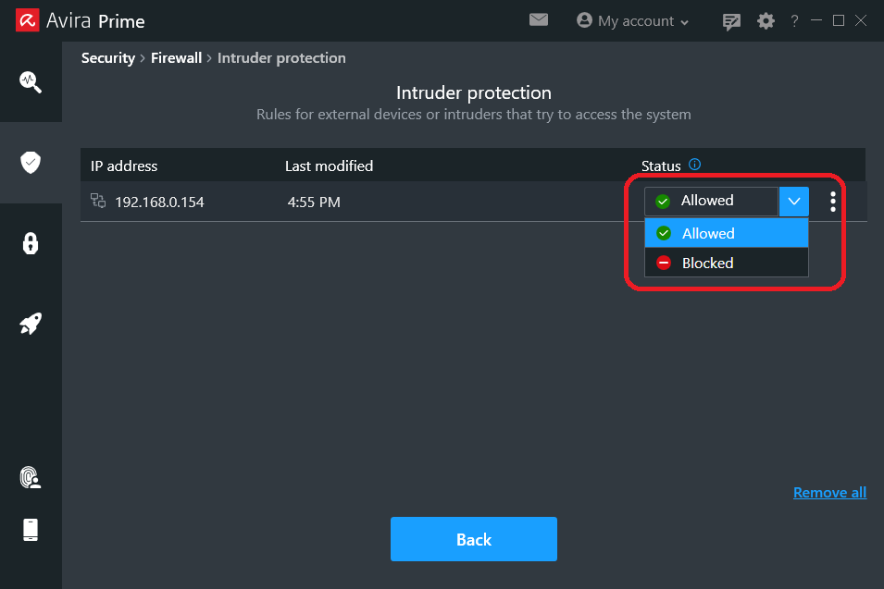Image resolution: width=884 pixels, height=589 pixels.
Task: Click the Status info icon
Action: point(694,165)
